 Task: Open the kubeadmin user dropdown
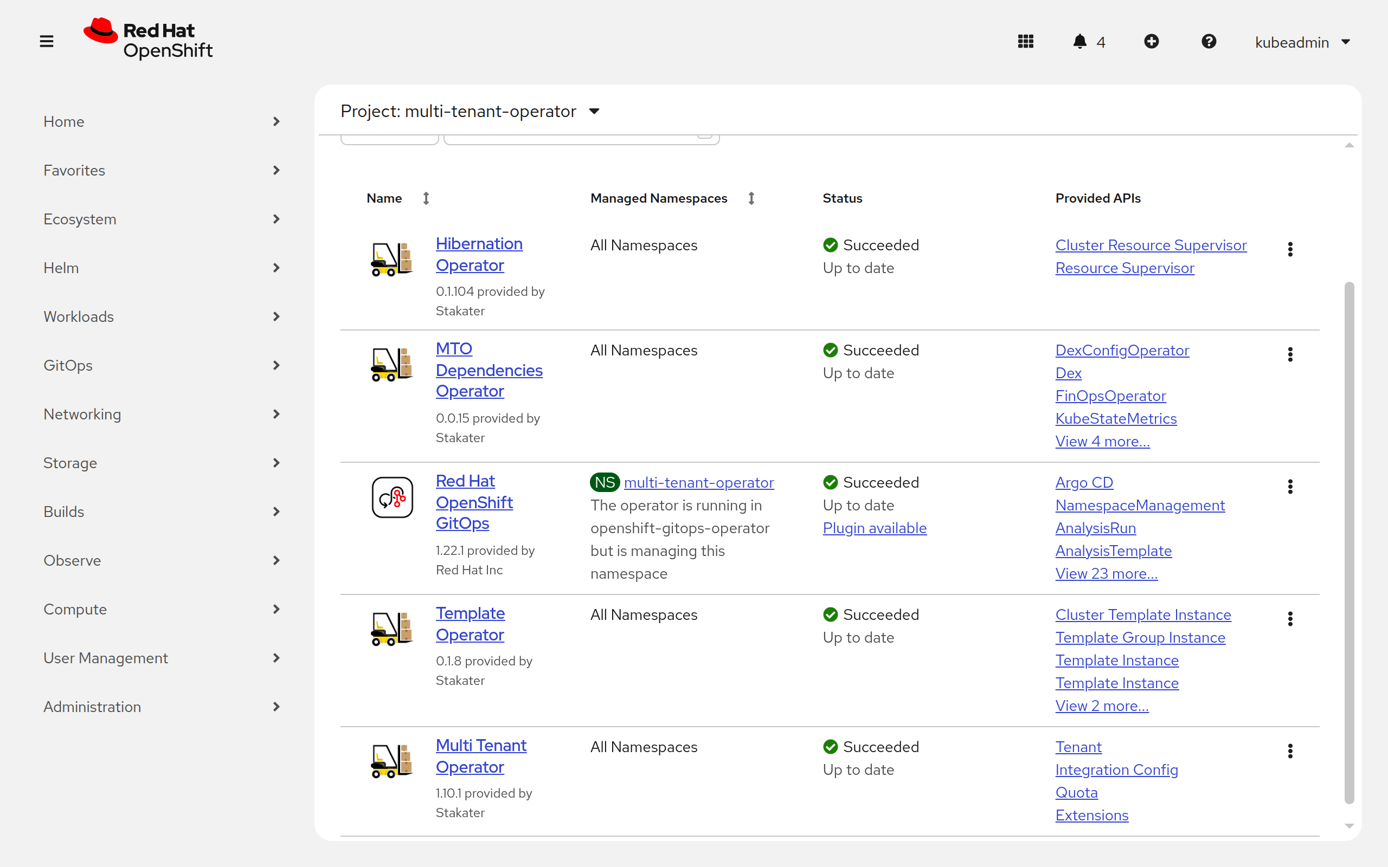click(x=1302, y=42)
